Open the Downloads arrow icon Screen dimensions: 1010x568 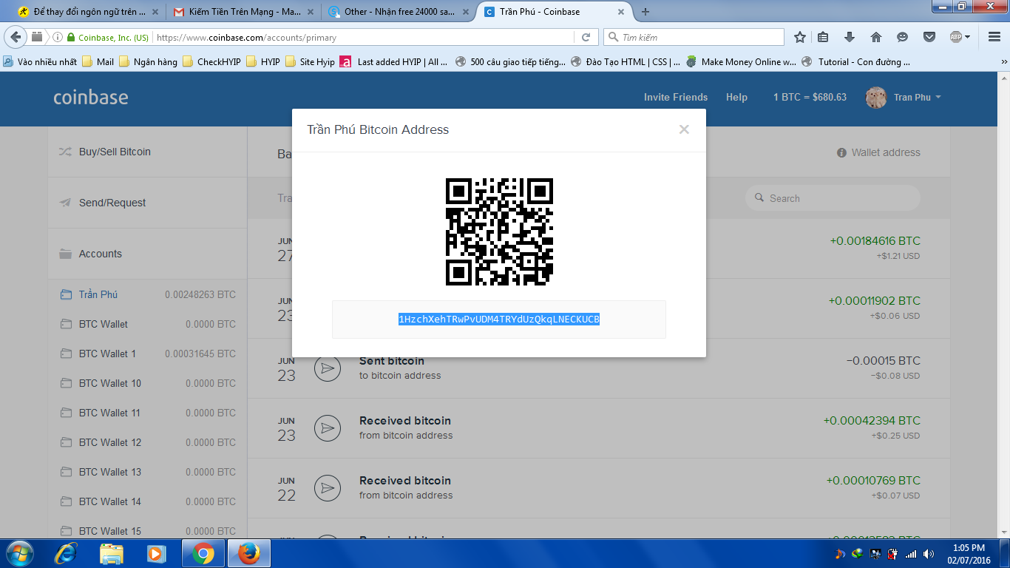click(850, 37)
